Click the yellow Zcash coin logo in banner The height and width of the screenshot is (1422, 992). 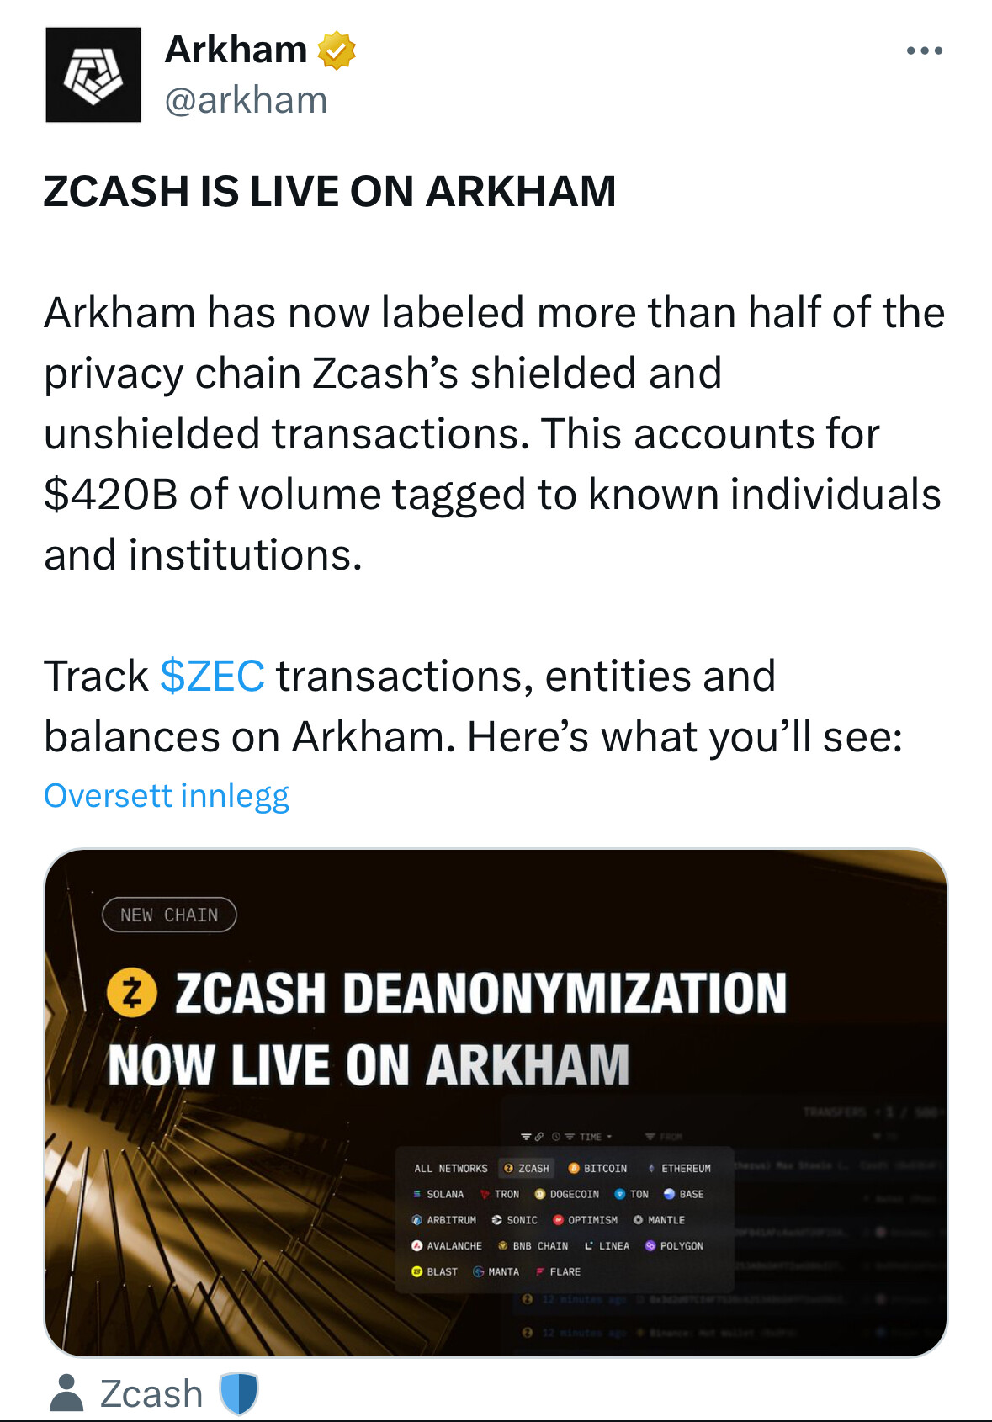click(x=132, y=994)
